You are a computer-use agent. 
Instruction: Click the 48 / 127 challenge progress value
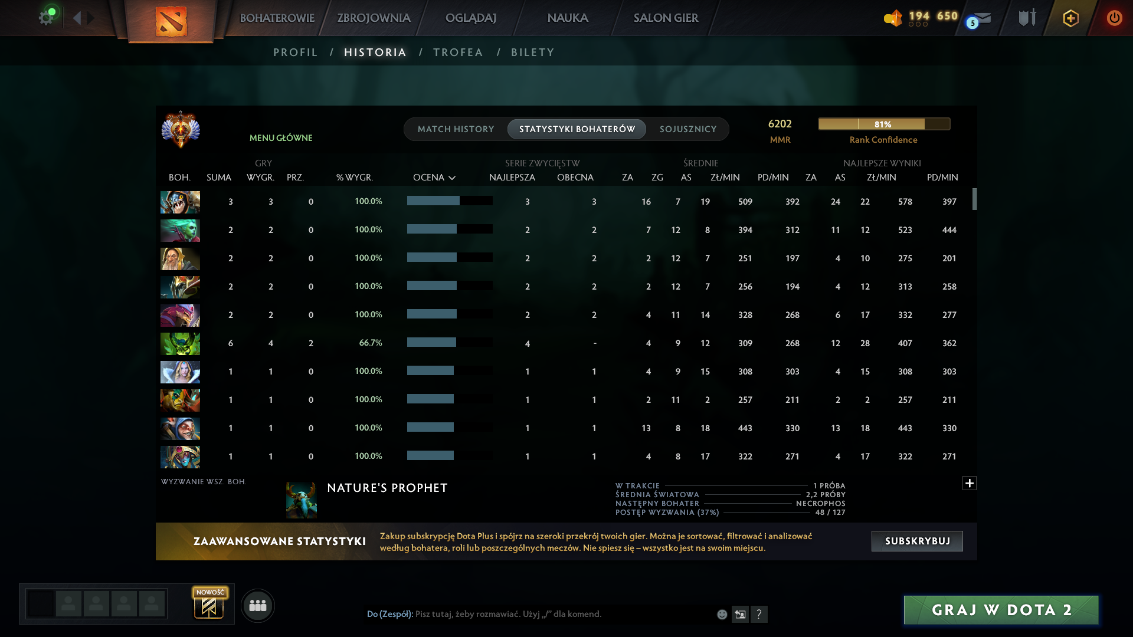(x=830, y=513)
